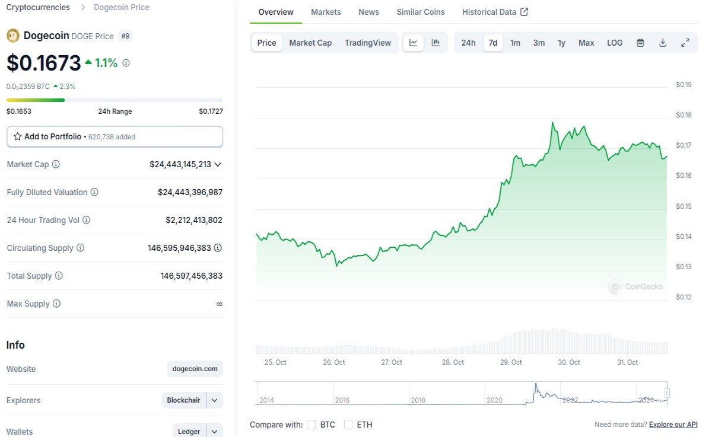
Task: Switch to line chart view icon
Action: [x=414, y=43]
